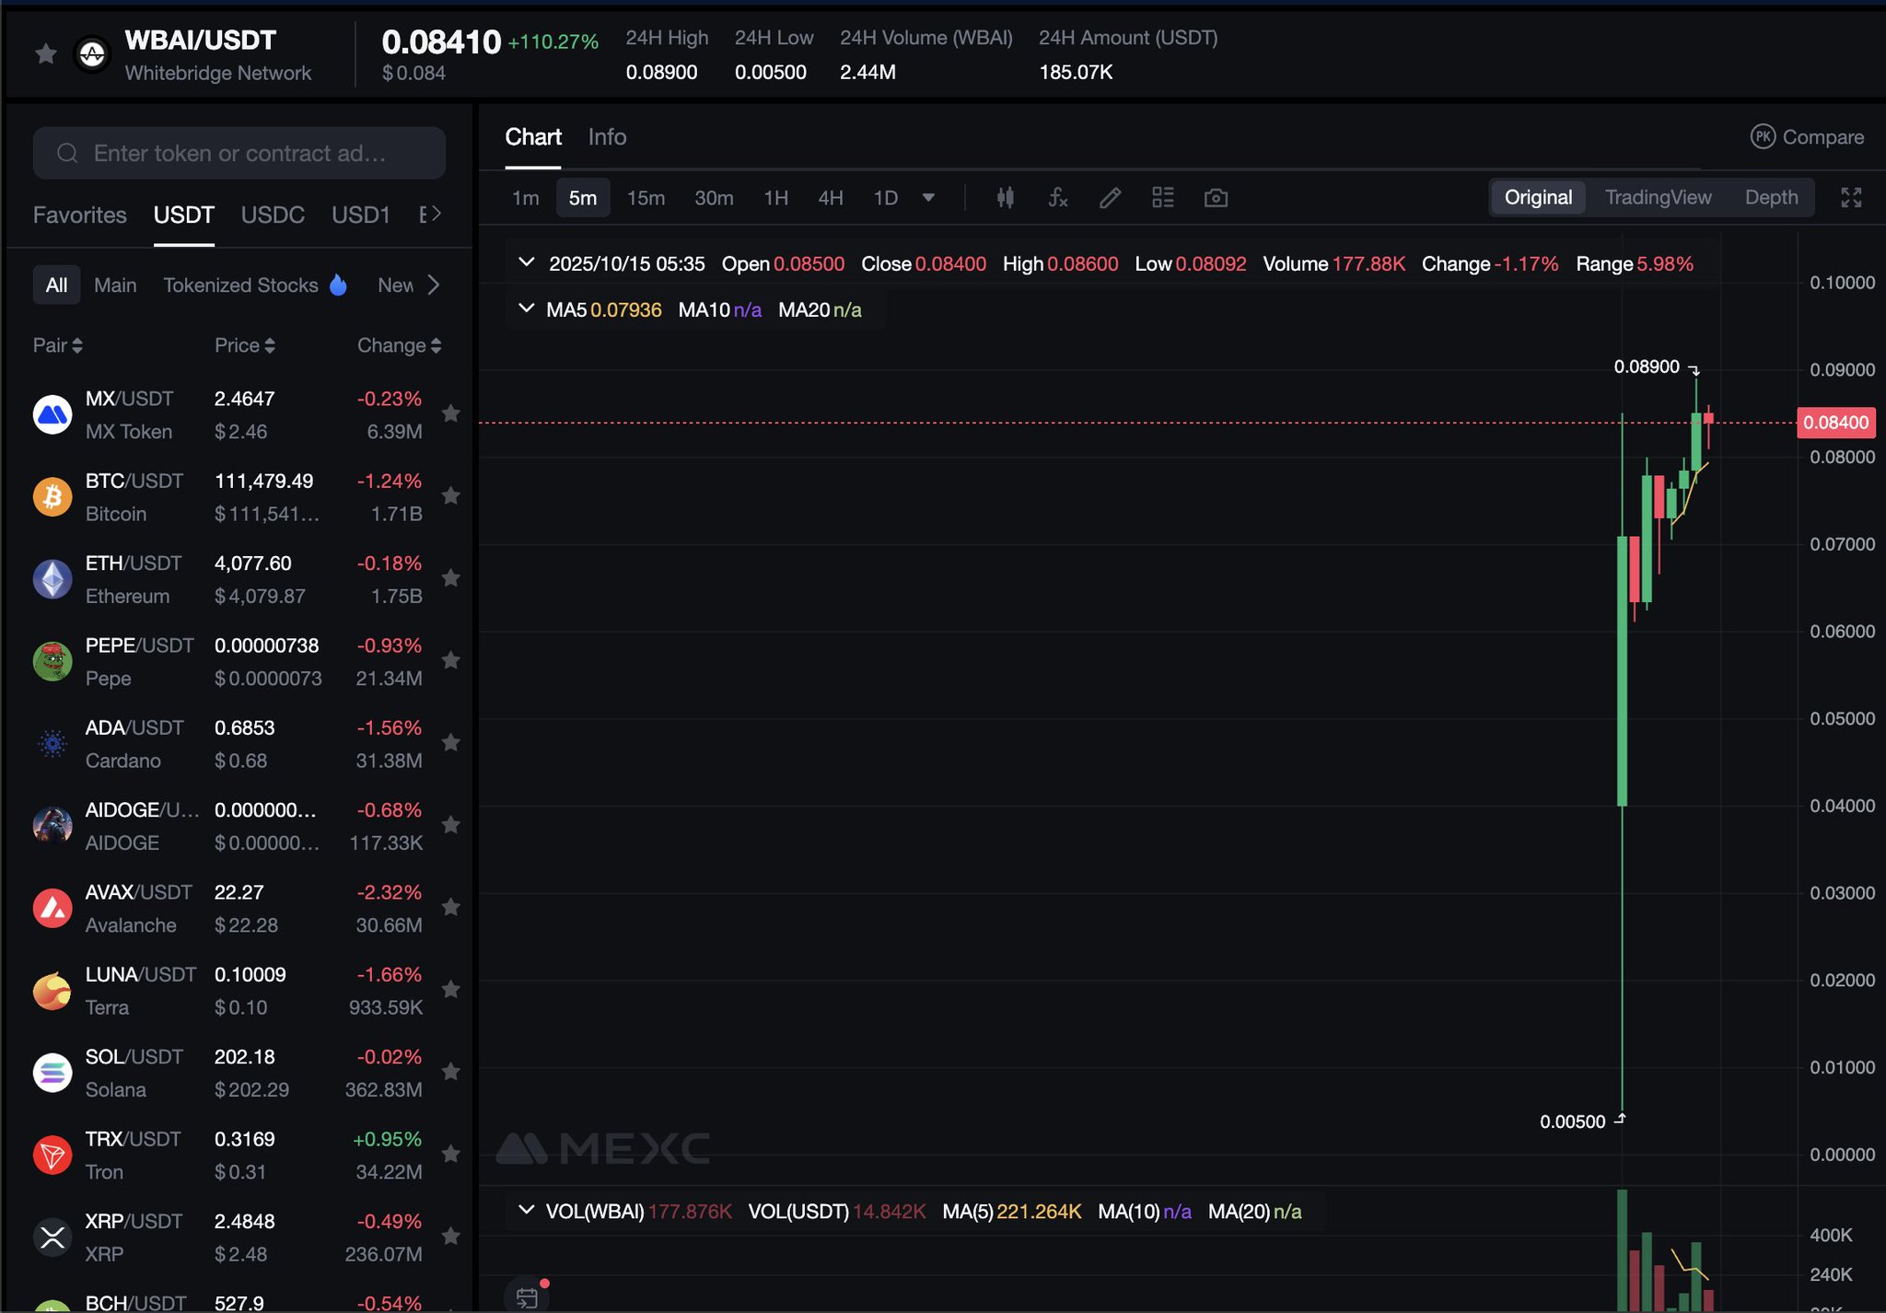This screenshot has width=1886, height=1313.
Task: Take chart screenshot with camera icon
Action: [1216, 198]
